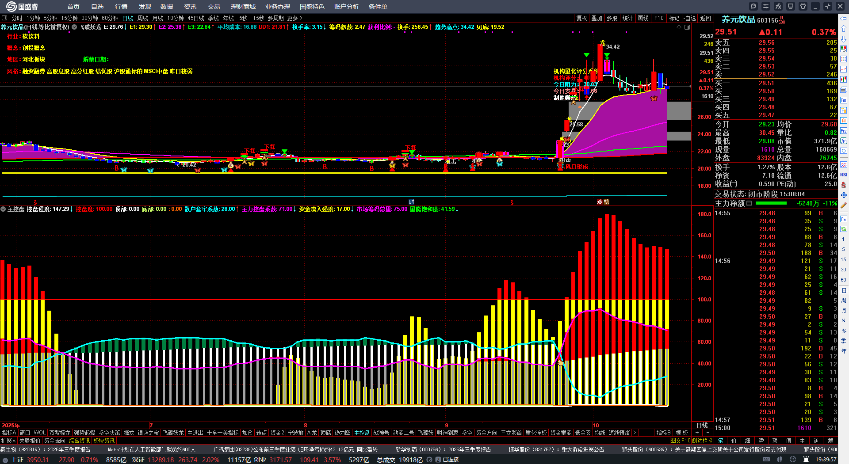Switch to the 周线 period tab

click(143, 18)
